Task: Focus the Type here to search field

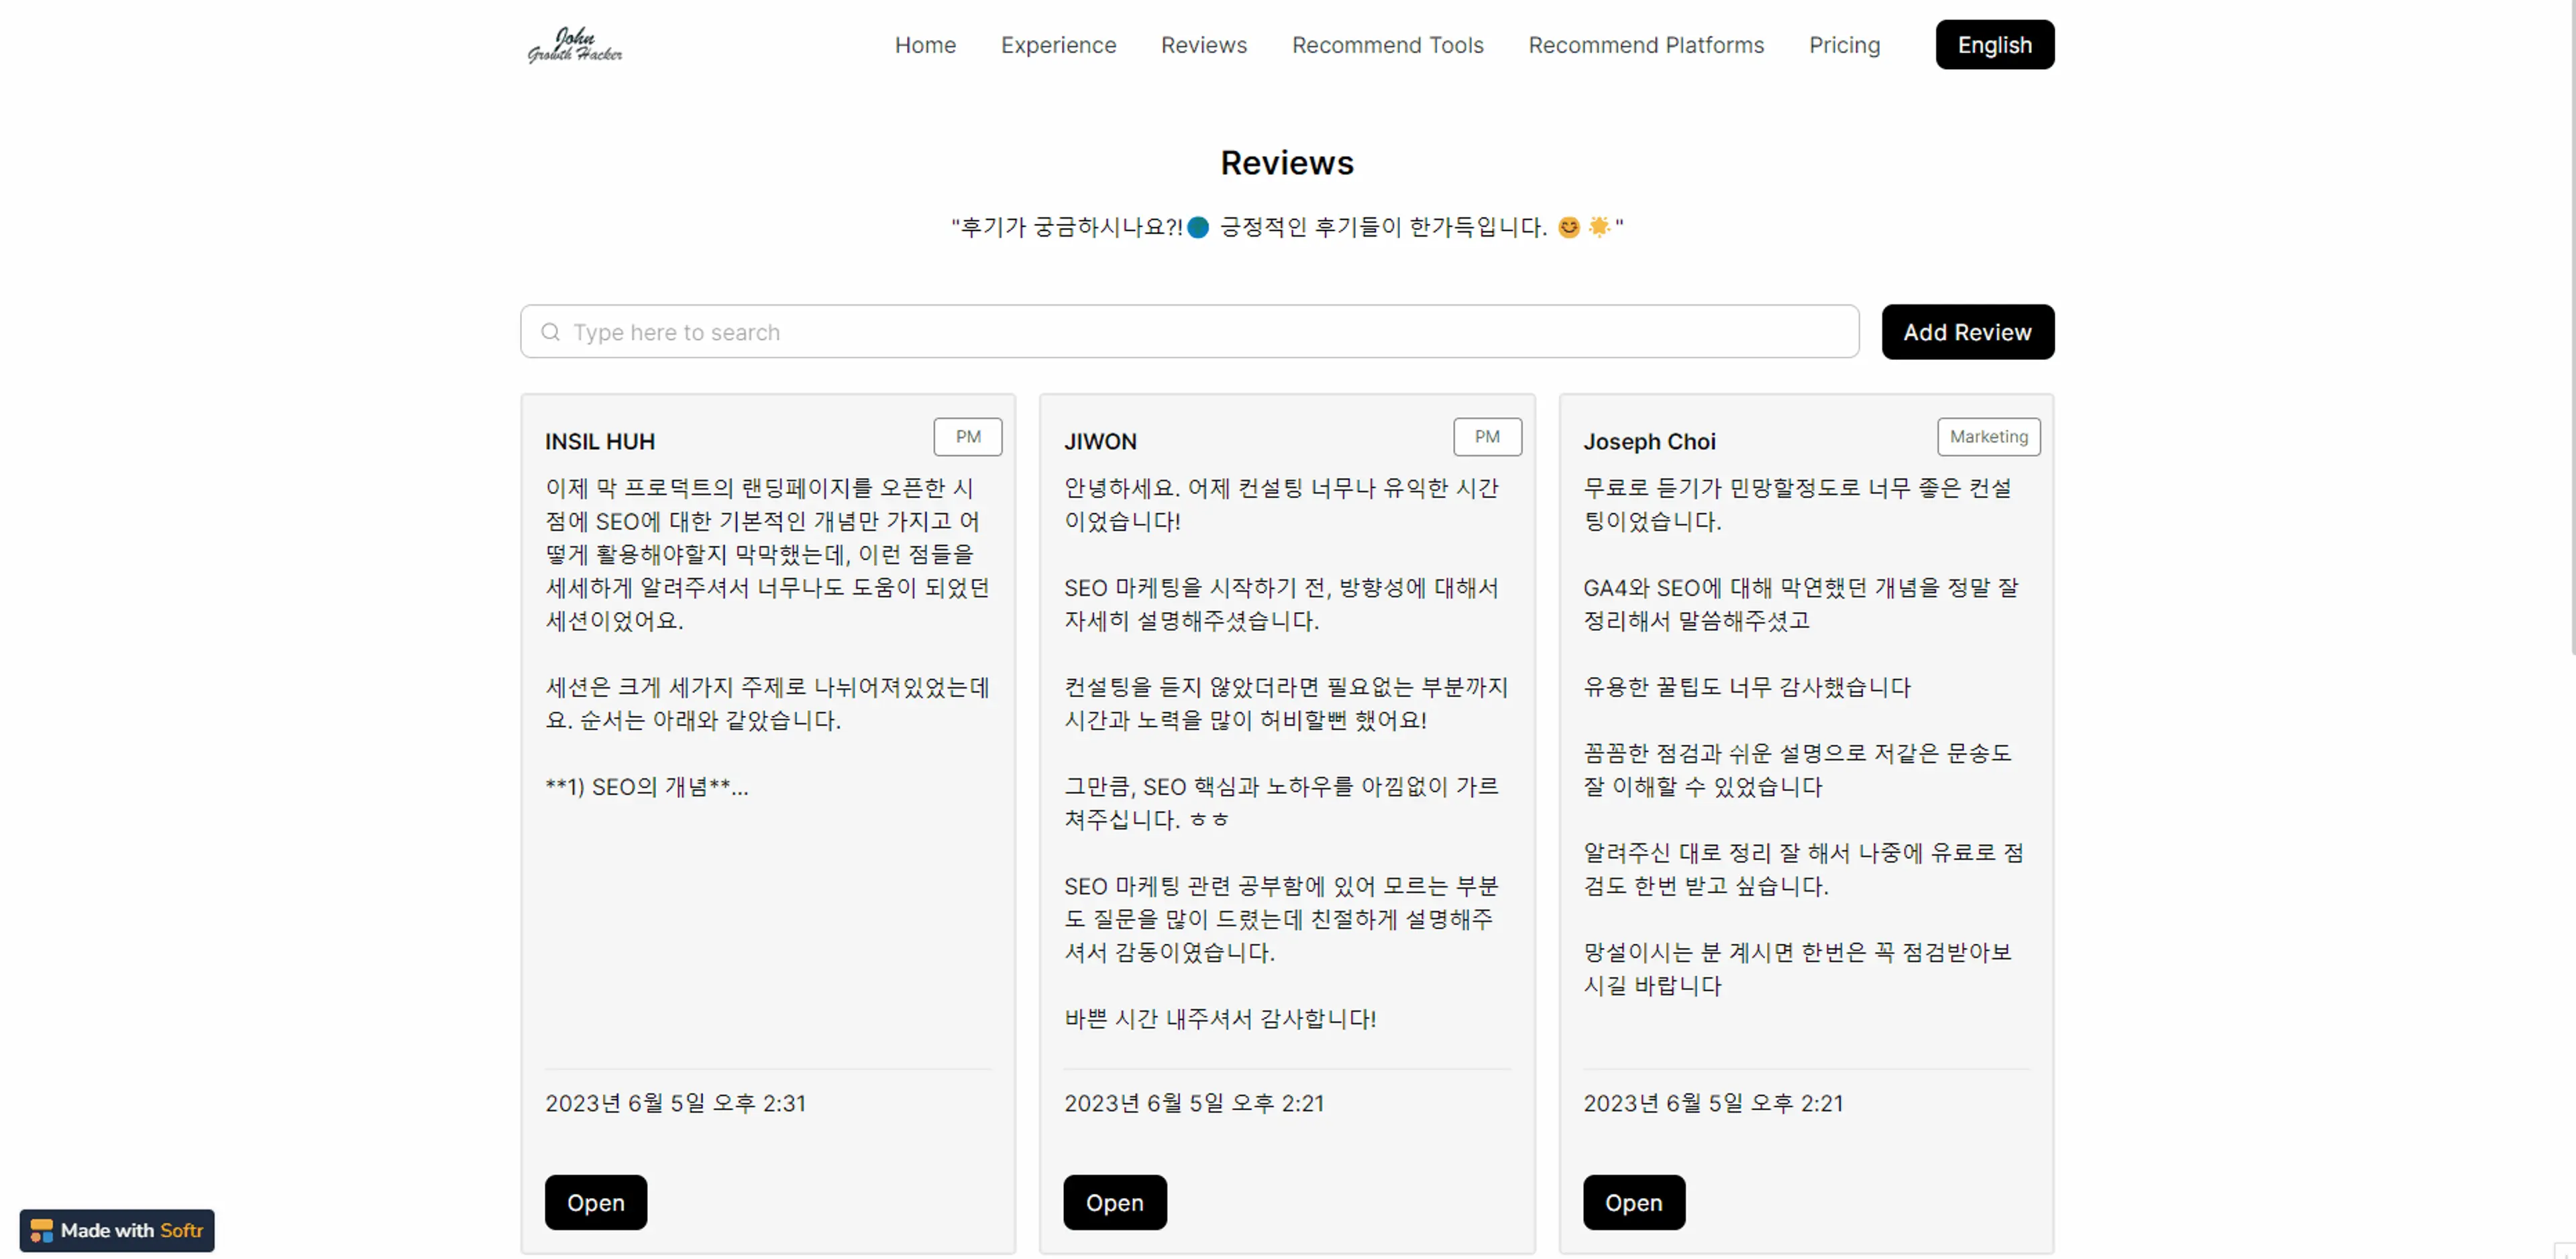Action: pyautogui.click(x=1189, y=332)
